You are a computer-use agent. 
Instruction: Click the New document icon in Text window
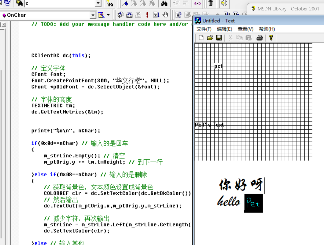point(201,38)
